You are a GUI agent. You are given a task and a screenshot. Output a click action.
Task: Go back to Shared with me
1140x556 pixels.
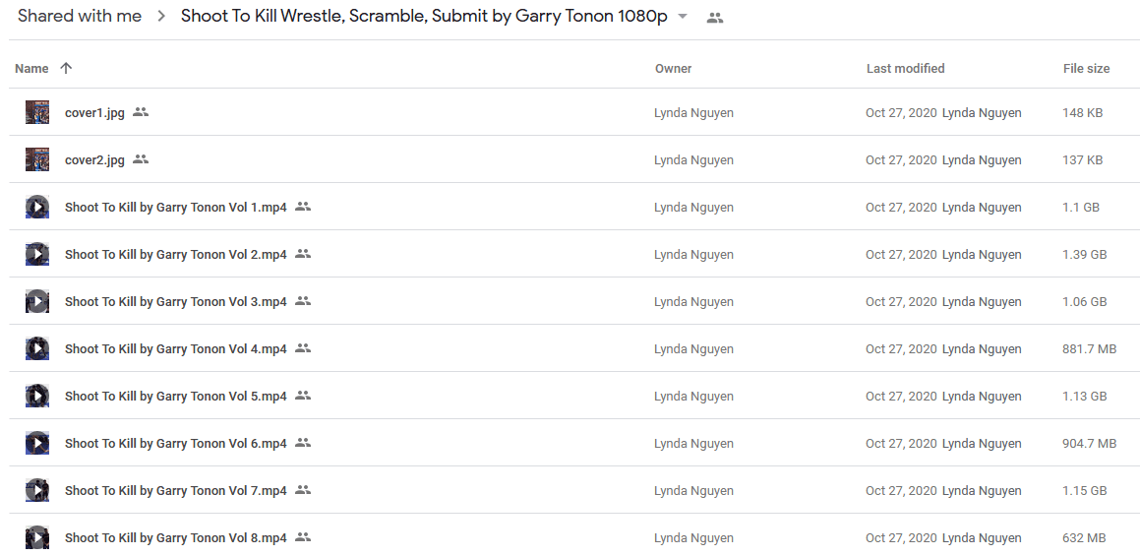pos(80,16)
